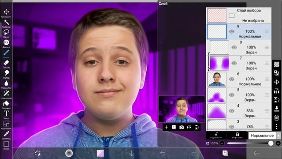Image resolution: width=282 pixels, height=159 pixels.
Task: Hide layer 5 using eye icon
Action: point(232,95)
